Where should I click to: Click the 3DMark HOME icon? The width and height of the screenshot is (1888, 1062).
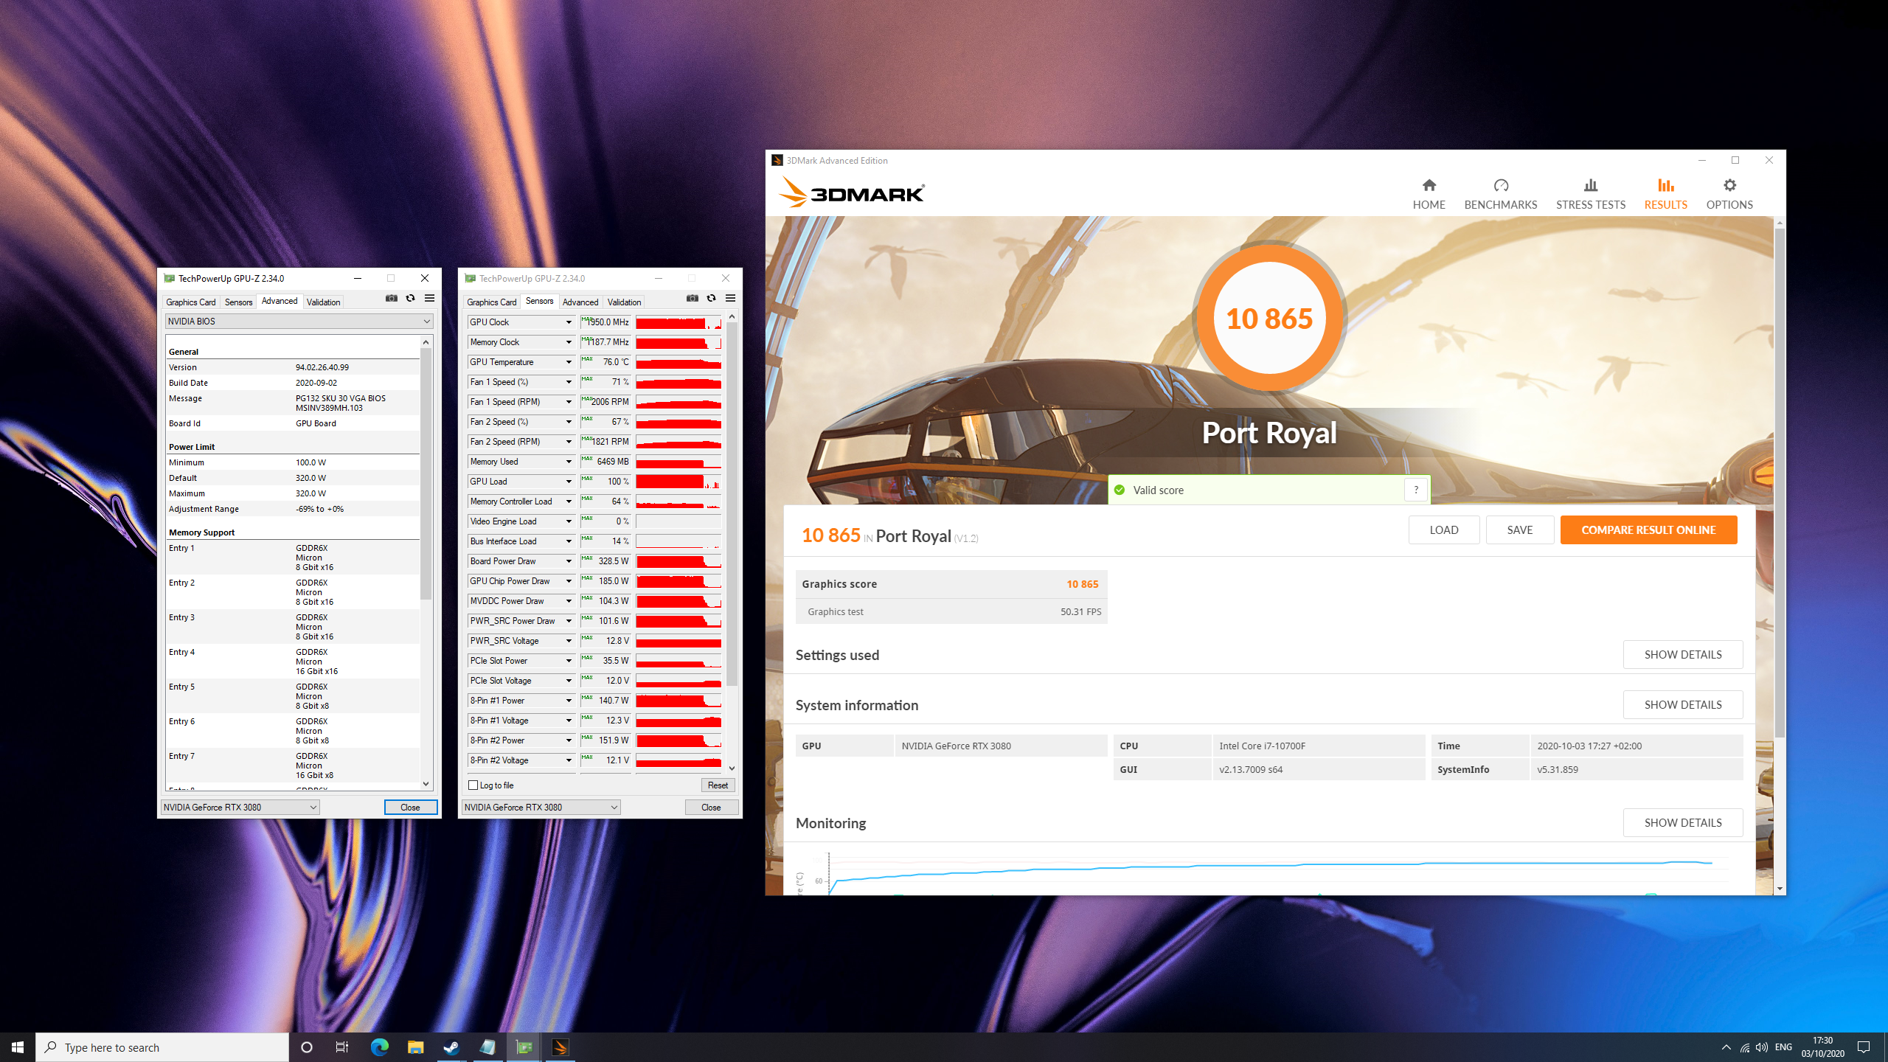pyautogui.click(x=1429, y=194)
